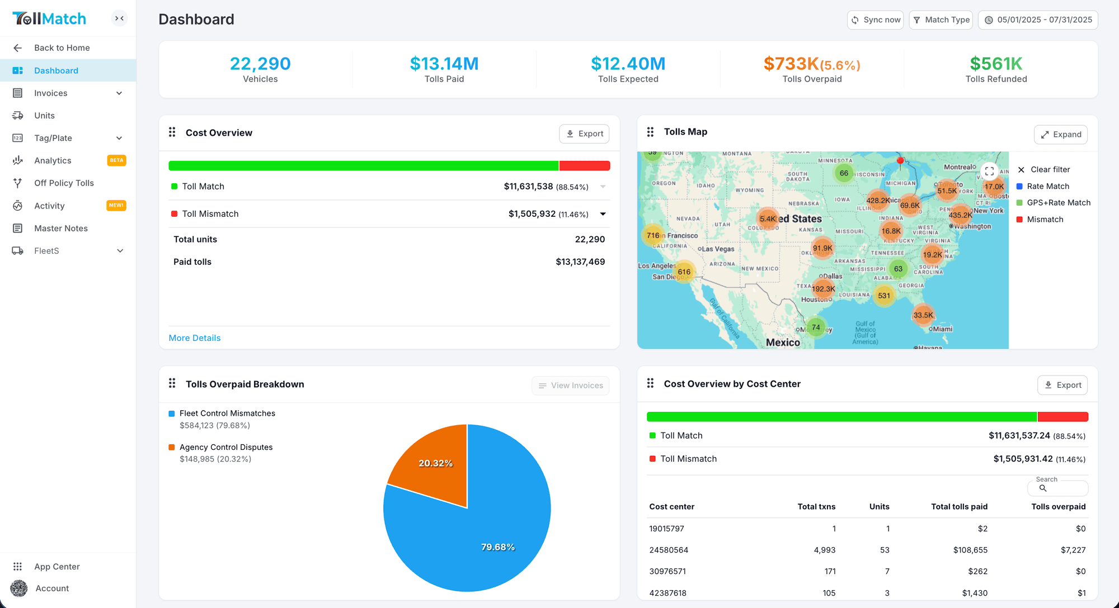1119x608 pixels.
Task: Click the Dashboard grid icon
Action: (18, 70)
